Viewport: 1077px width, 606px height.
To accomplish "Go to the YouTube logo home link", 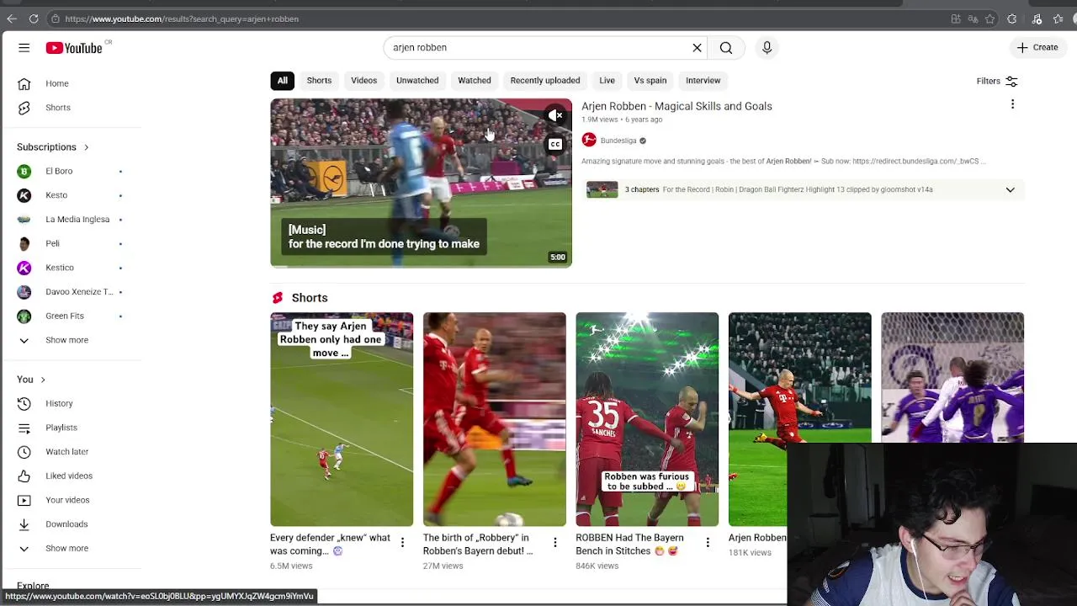I will pos(74,48).
